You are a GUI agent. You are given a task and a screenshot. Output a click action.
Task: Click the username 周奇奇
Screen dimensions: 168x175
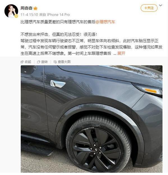[26, 8]
